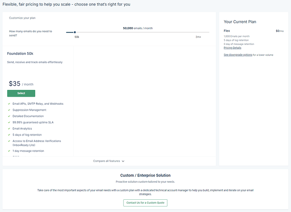The image size is (291, 212).
Task: Click the 3m+ slider label
Action: 198,37
